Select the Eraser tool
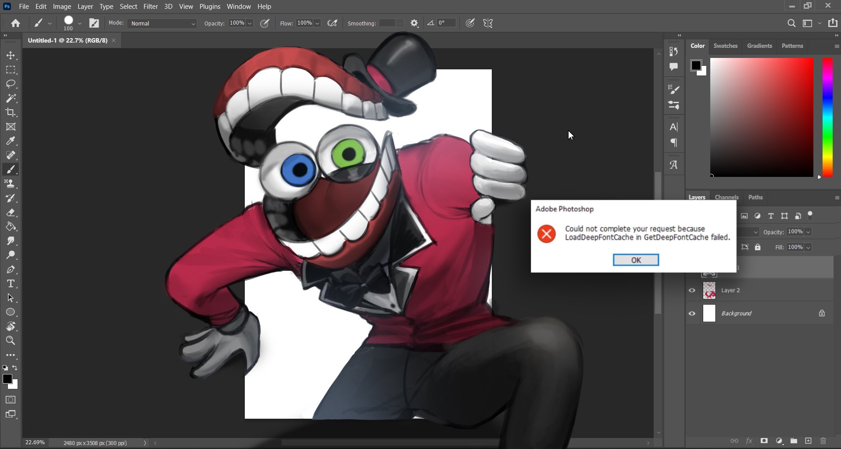This screenshot has height=449, width=841. click(x=11, y=212)
